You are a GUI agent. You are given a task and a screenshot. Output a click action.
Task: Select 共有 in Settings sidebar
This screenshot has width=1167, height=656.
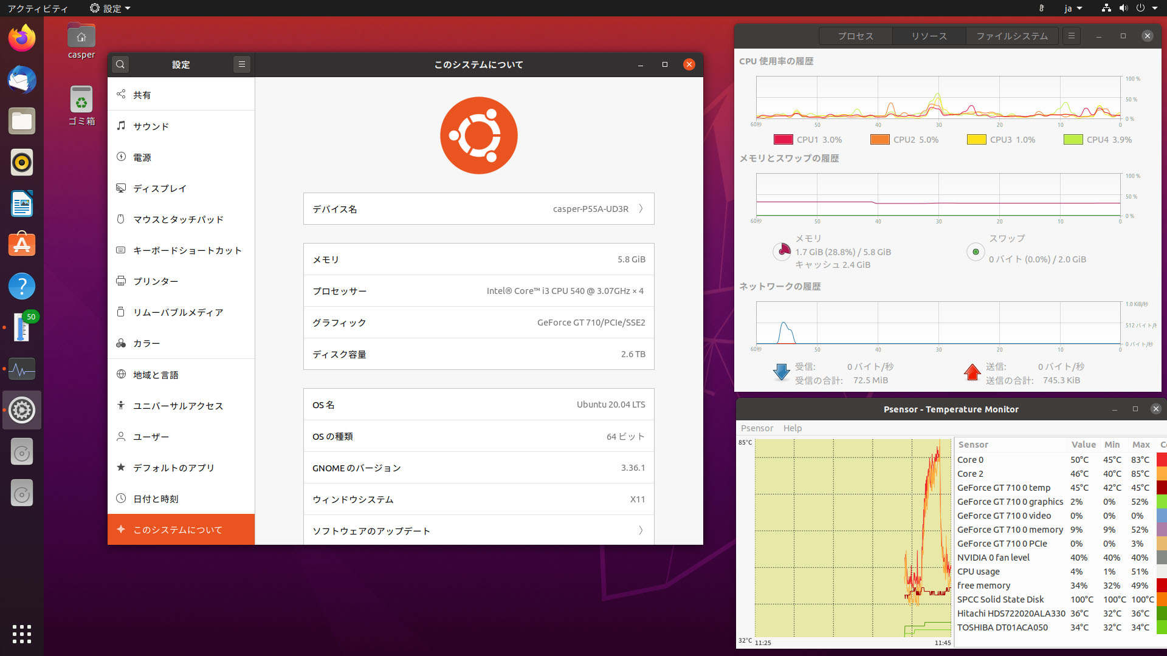click(181, 95)
